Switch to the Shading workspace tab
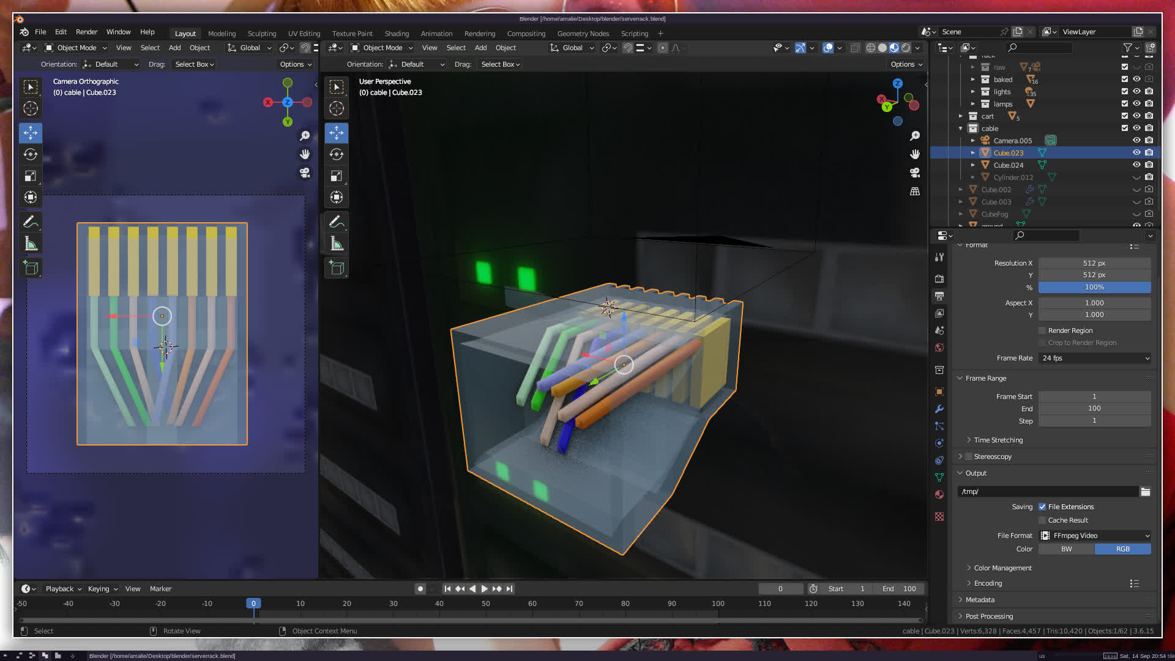Viewport: 1175px width, 661px height. pos(397,34)
